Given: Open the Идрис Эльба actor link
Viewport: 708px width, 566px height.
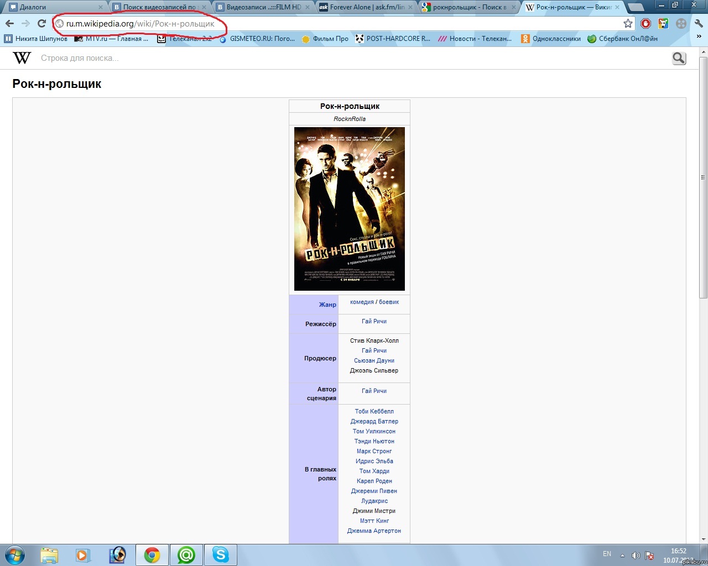Looking at the screenshot, I should (x=374, y=461).
